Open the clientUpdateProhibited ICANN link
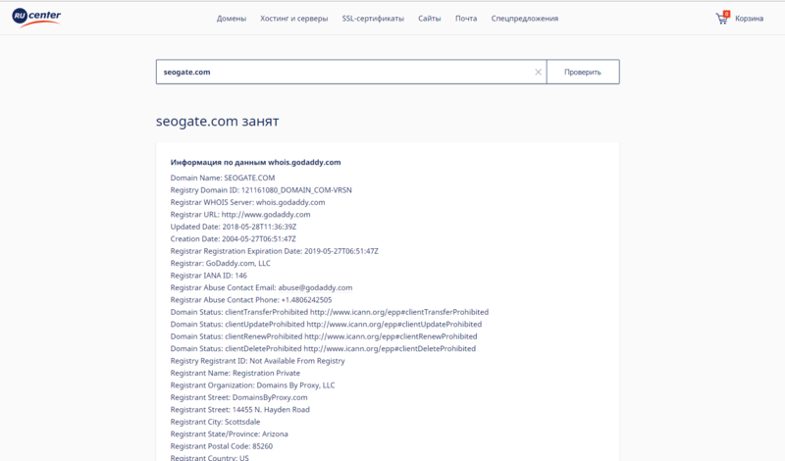This screenshot has width=785, height=461. click(393, 324)
